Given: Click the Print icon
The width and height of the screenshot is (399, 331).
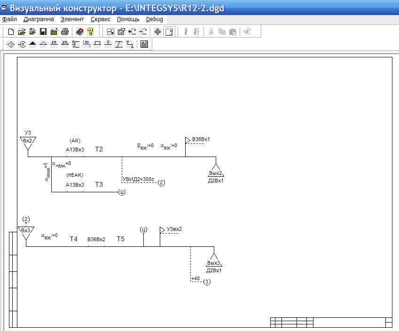Looking at the screenshot, I should (65, 32).
